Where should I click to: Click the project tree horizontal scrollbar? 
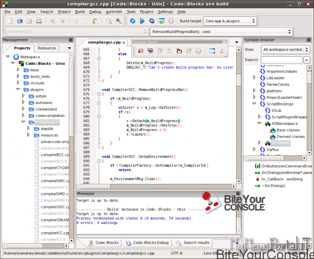(x=36, y=245)
